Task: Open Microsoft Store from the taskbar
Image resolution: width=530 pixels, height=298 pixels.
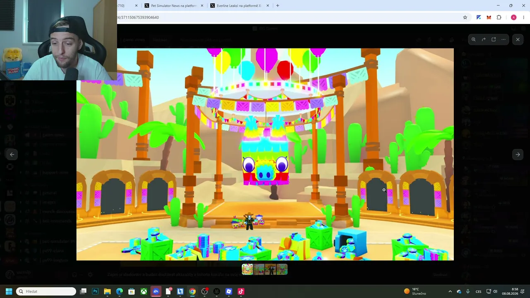Action: pyautogui.click(x=132, y=291)
